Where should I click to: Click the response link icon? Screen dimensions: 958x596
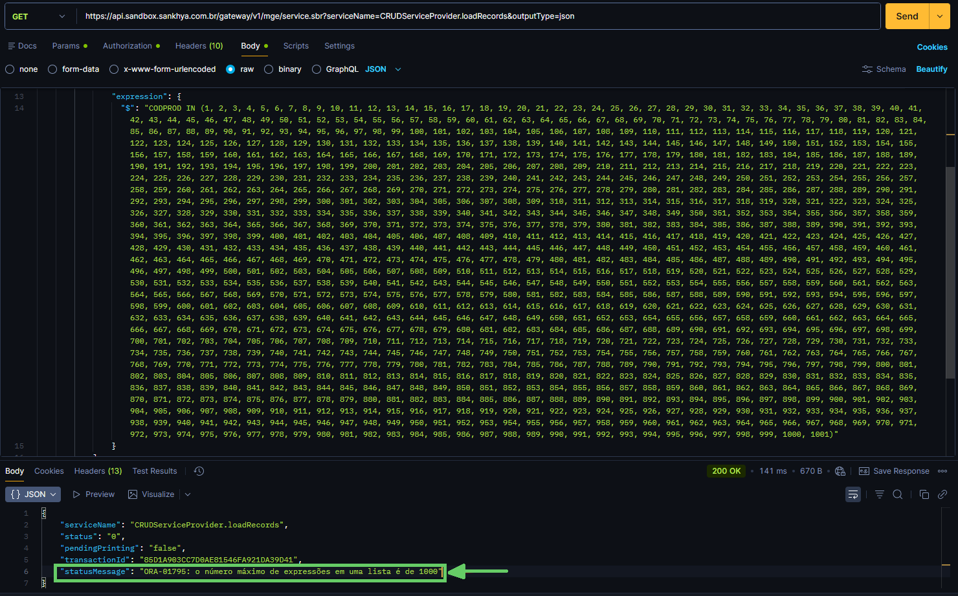(x=942, y=494)
